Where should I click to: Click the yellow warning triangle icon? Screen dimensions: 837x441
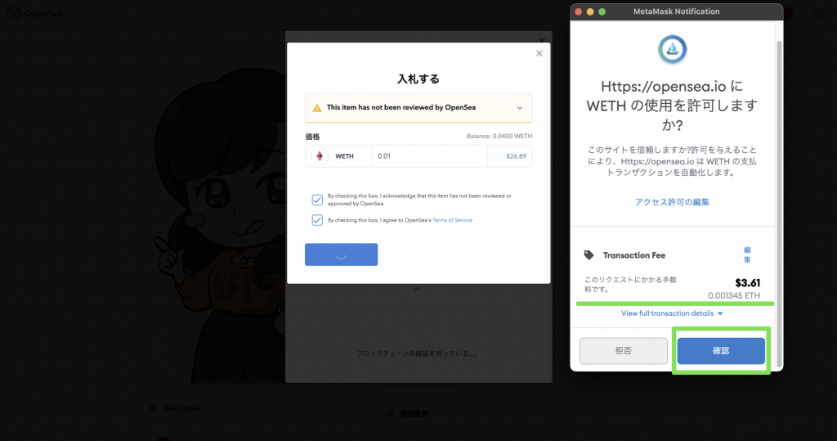pos(317,108)
